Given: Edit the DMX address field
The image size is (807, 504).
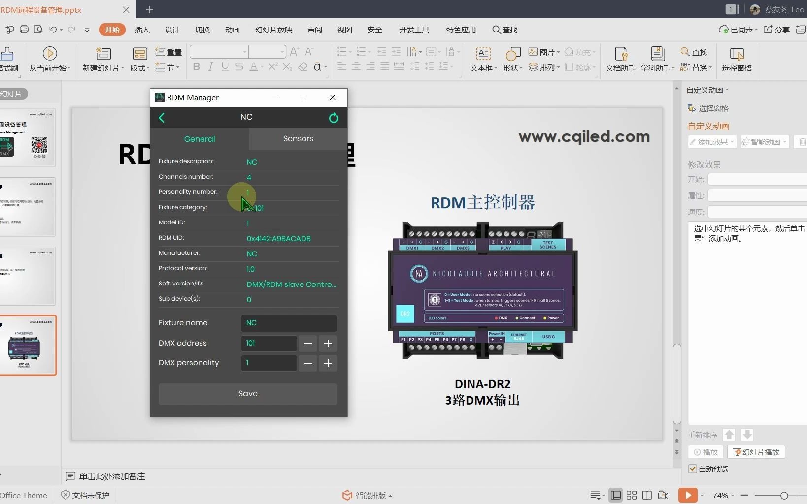Looking at the screenshot, I should point(269,343).
